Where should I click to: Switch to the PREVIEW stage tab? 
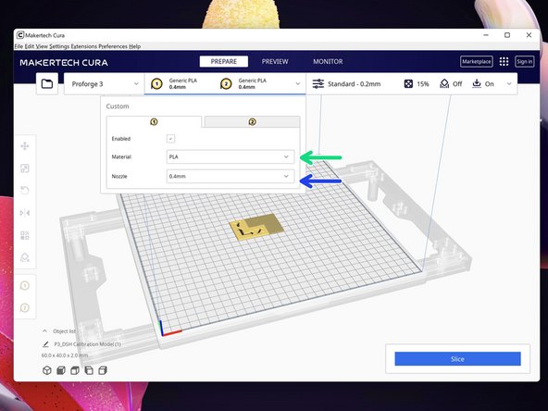(275, 61)
